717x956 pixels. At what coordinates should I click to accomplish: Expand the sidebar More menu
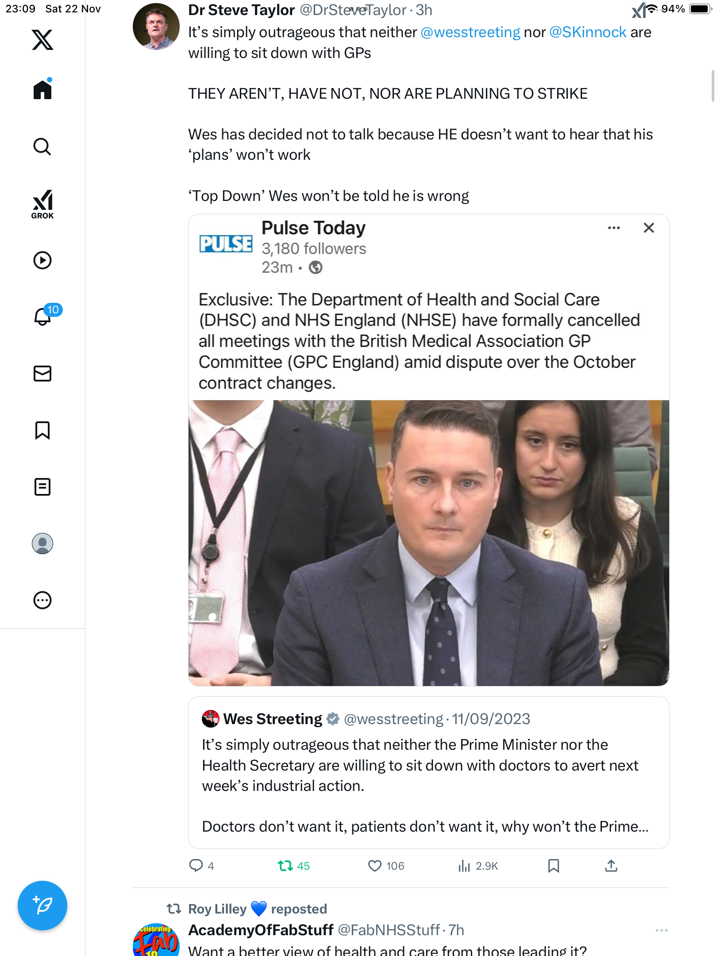pos(42,600)
